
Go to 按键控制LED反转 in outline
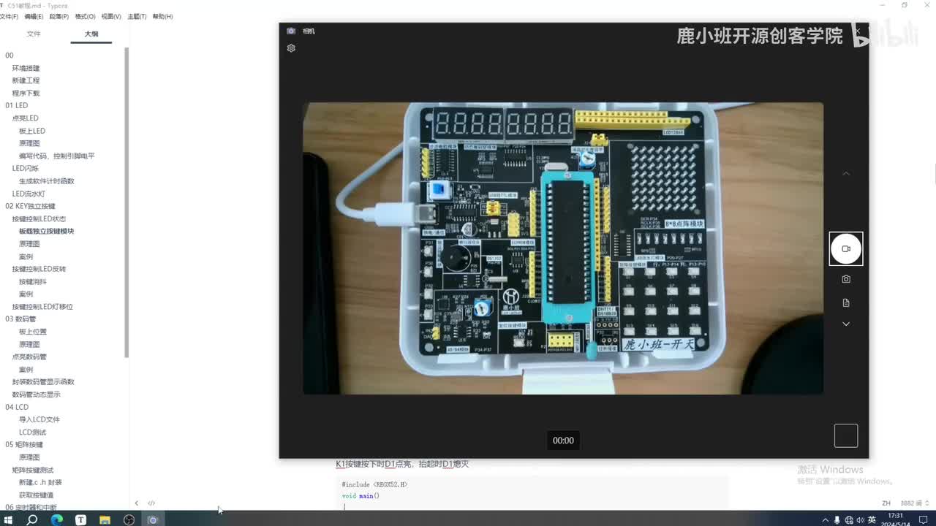[39, 269]
